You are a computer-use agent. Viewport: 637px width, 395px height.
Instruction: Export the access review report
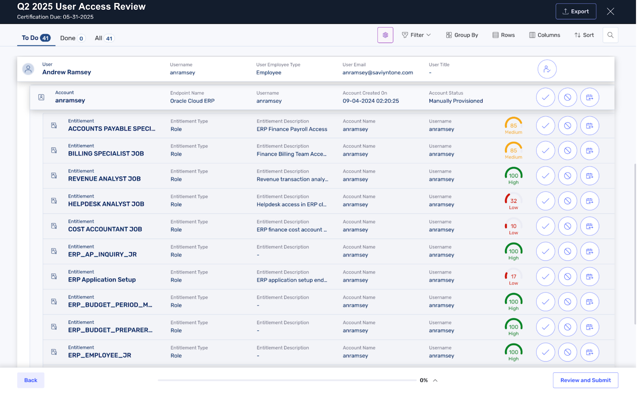tap(576, 11)
